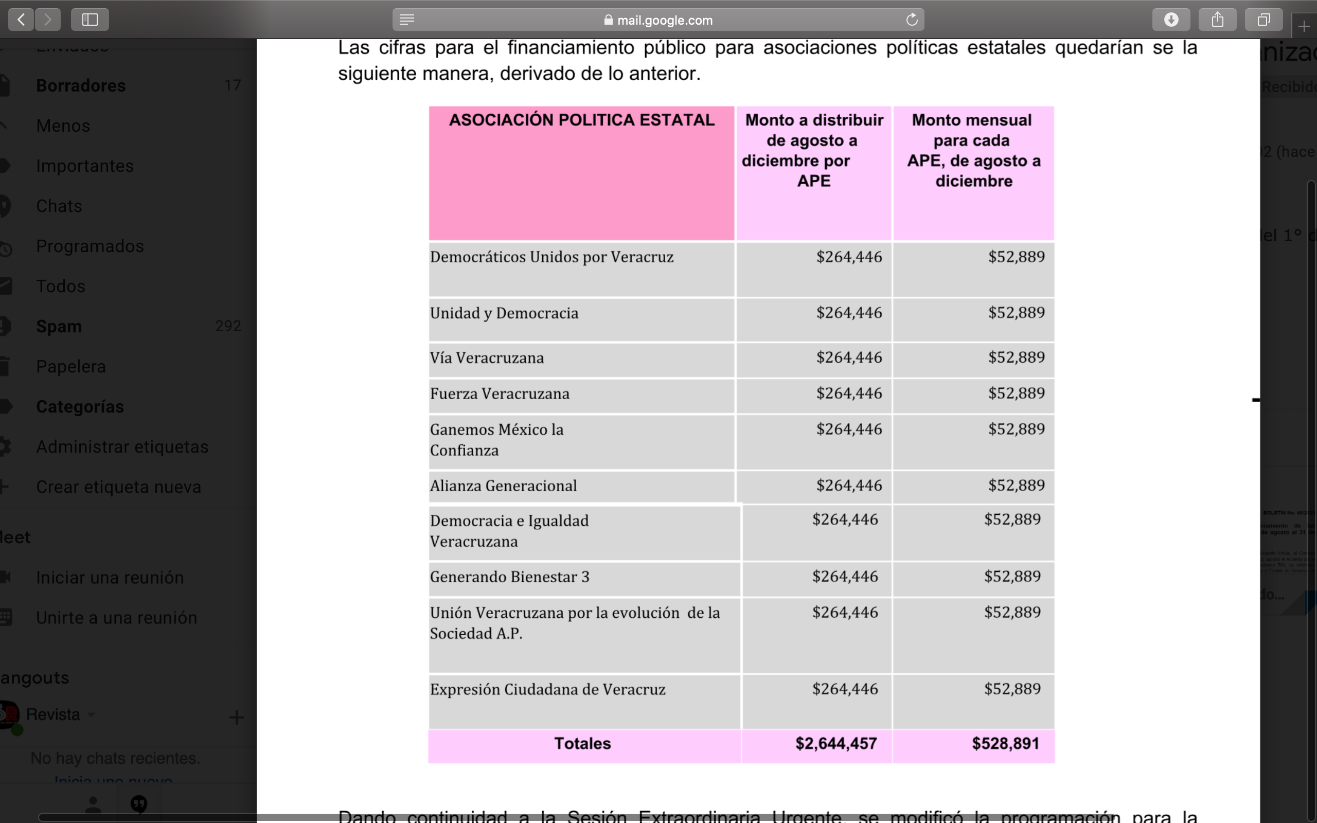Reload the page with the refresh icon
The height and width of the screenshot is (823, 1317).
912,20
